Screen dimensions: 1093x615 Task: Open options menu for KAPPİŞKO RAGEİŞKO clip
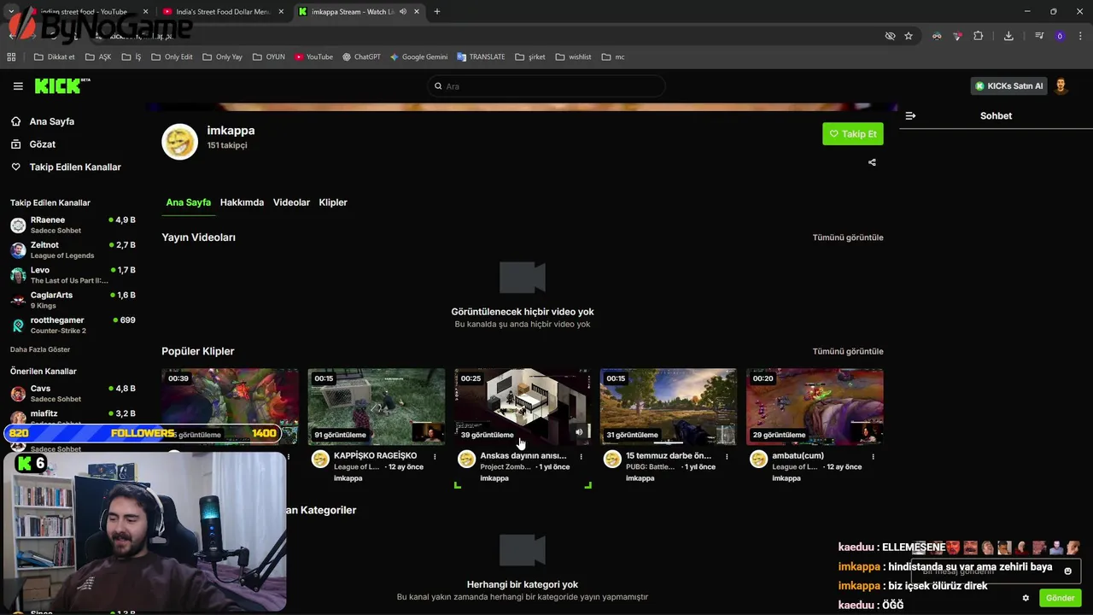pos(435,457)
